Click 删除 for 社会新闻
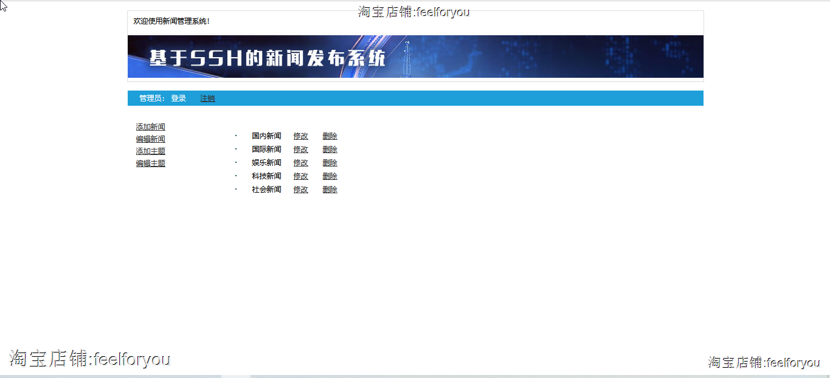830x378 pixels. tap(330, 190)
